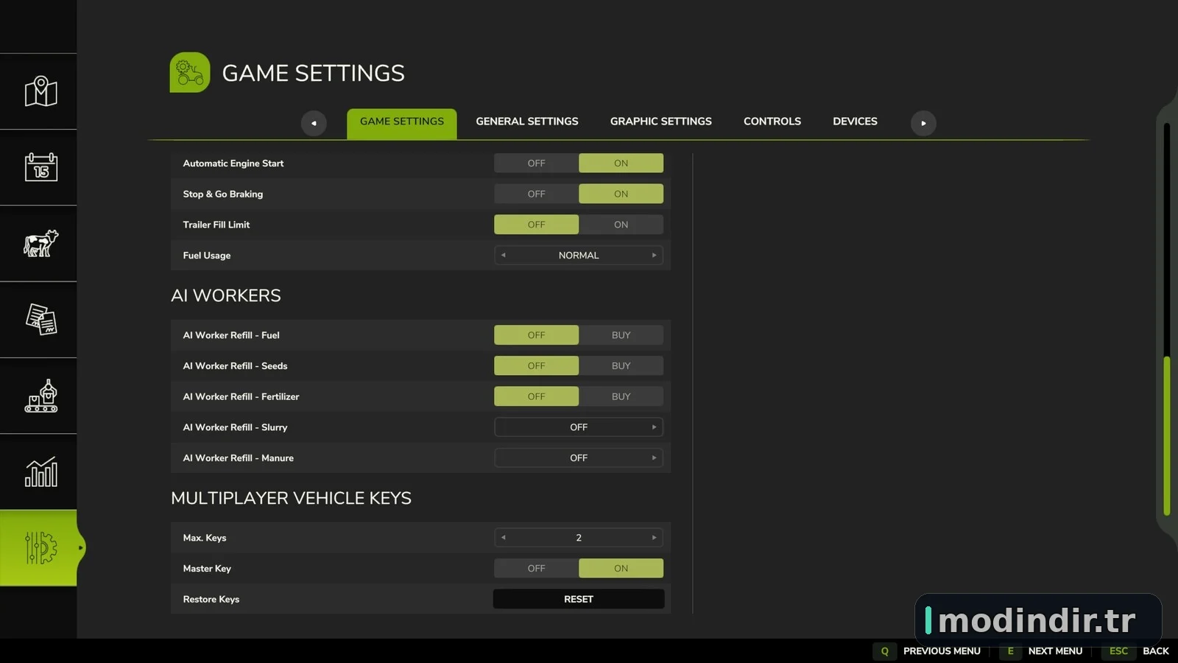Viewport: 1178px width, 663px height.
Task: Set AI Worker Refill Seeds to OFF
Action: 536,366
